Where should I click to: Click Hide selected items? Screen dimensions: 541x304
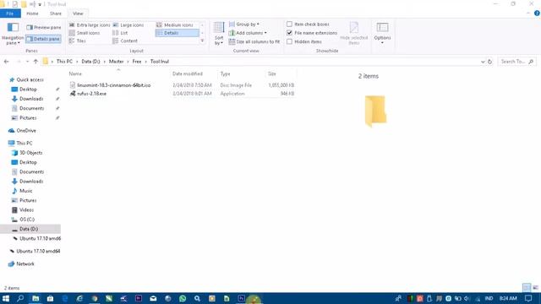(354, 34)
